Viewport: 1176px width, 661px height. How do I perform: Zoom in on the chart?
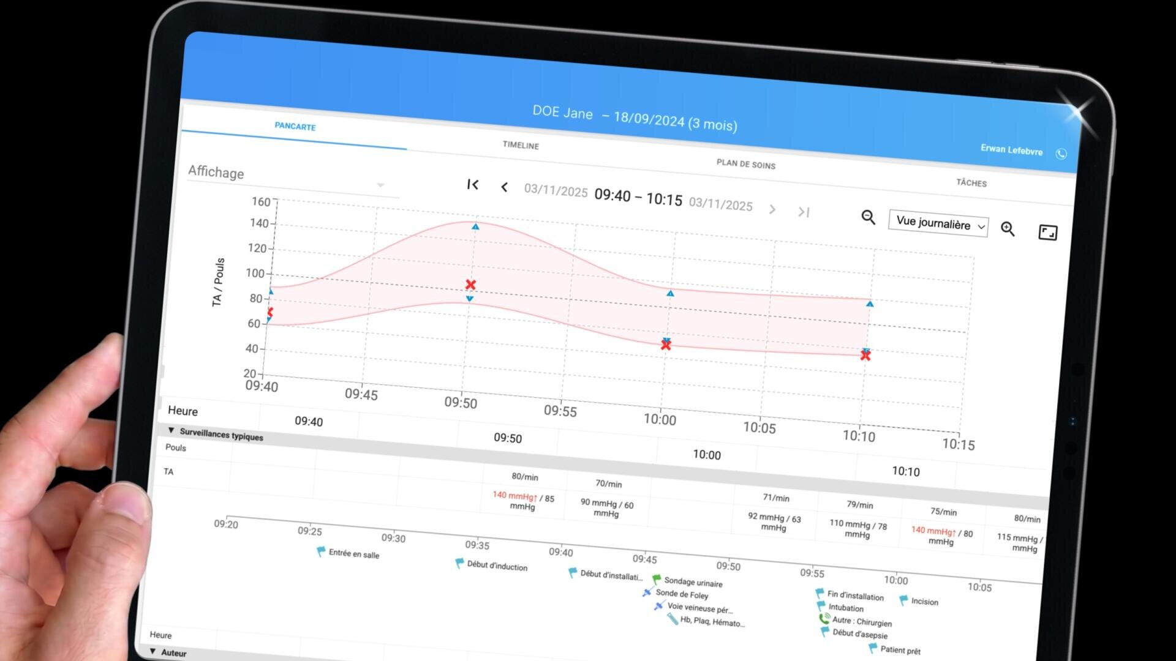(x=1008, y=229)
